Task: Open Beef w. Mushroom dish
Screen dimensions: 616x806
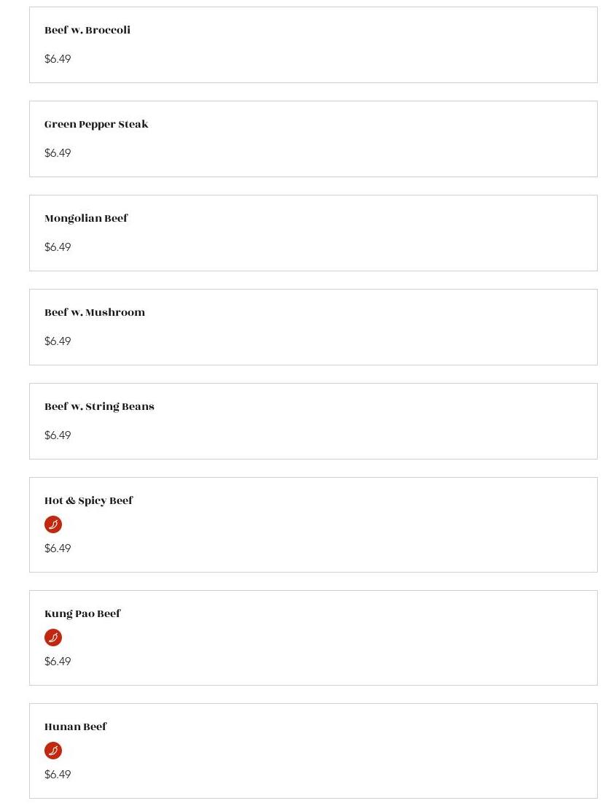Action: pos(95,313)
